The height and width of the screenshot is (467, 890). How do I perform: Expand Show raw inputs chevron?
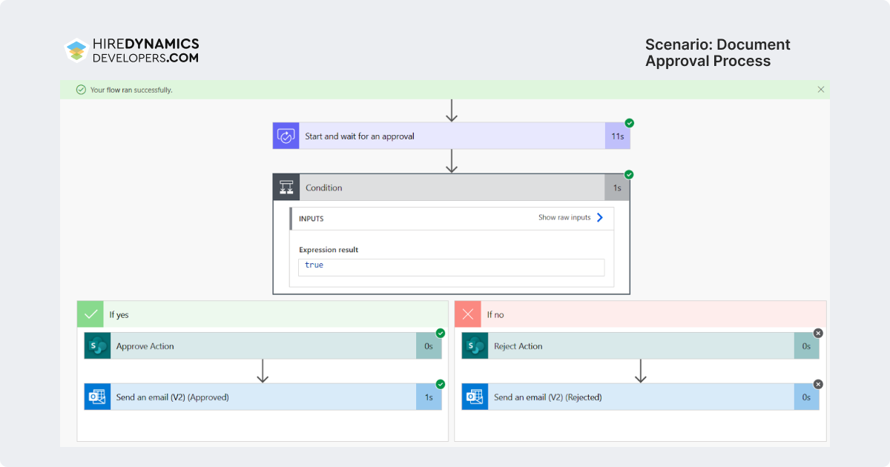600,218
